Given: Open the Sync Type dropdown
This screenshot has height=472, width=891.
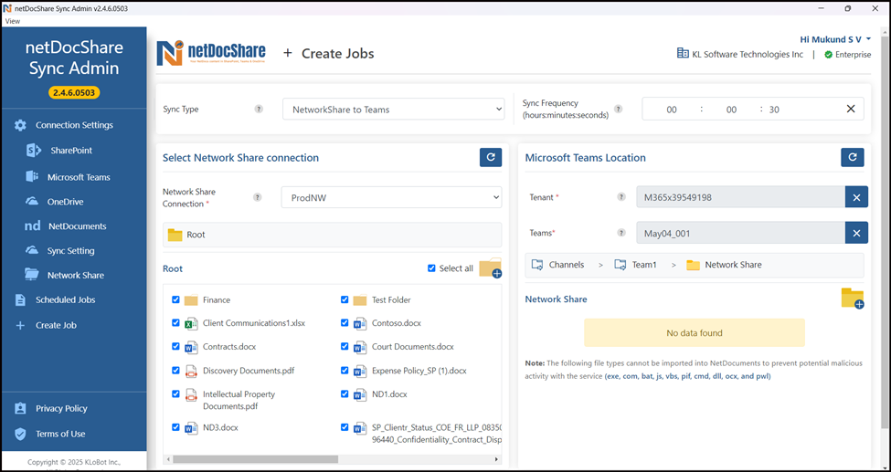Looking at the screenshot, I should [393, 109].
